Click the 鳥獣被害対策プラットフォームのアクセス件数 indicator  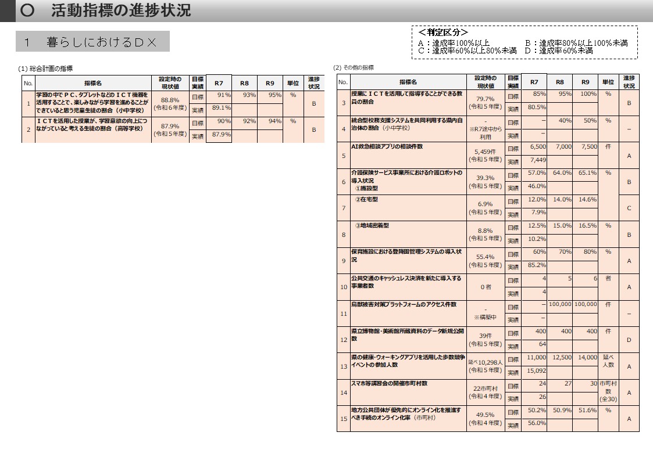404,304
